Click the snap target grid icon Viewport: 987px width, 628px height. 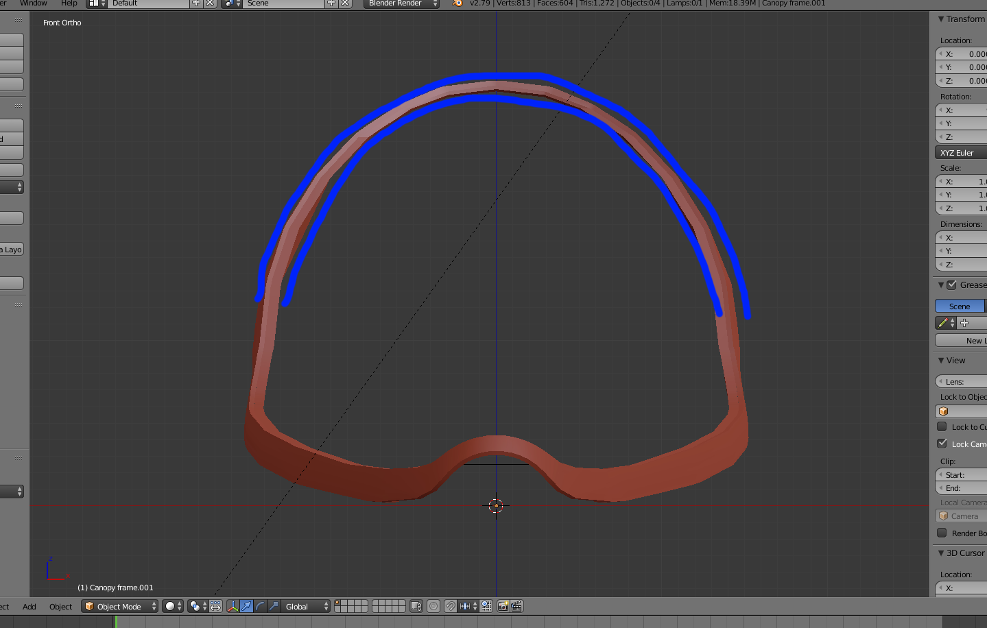[x=486, y=606]
